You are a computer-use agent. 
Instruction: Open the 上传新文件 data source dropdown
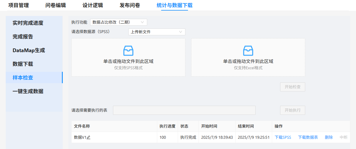tap(157, 32)
